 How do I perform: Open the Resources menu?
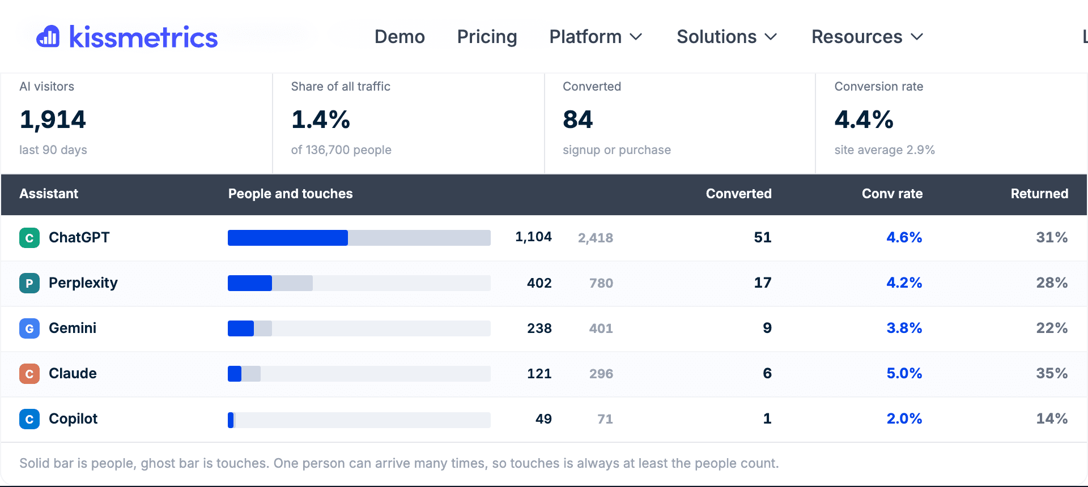pyautogui.click(x=867, y=37)
